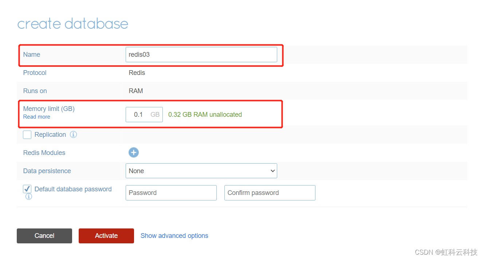
Task: Focus the Confirm password field
Action: click(x=270, y=193)
